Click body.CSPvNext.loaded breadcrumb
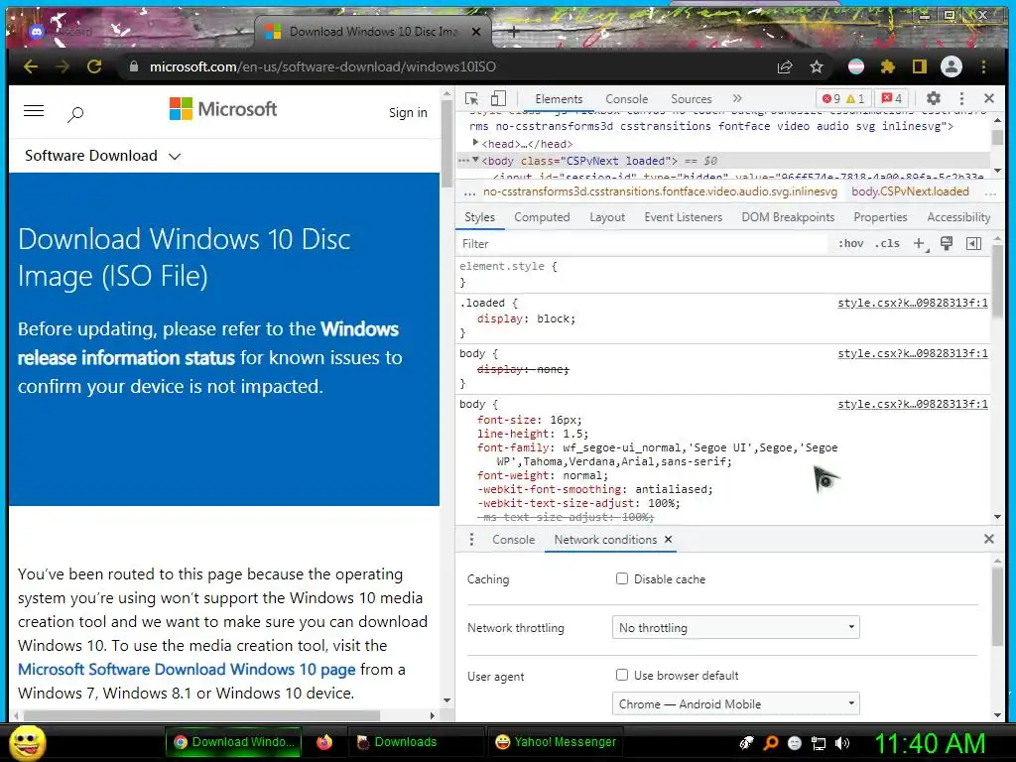 click(910, 191)
